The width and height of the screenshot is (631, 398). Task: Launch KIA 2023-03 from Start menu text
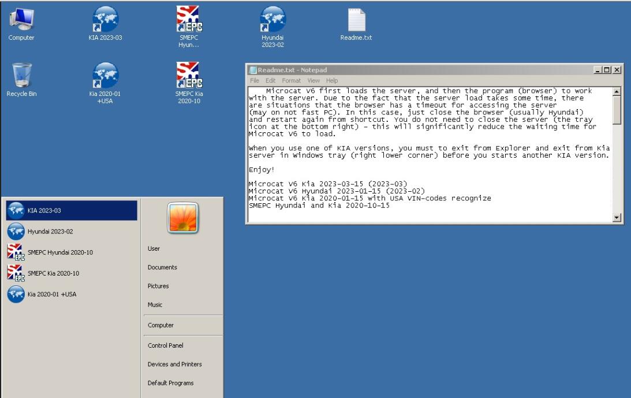click(x=44, y=210)
